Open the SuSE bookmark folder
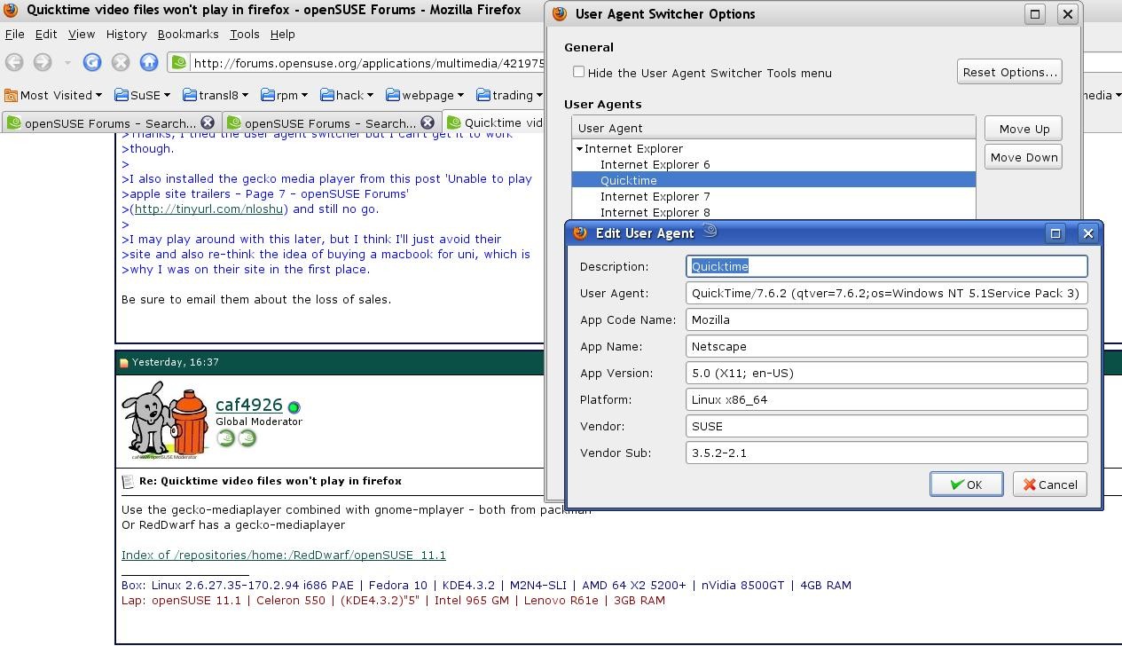Screen dimensions: 1122x646 click(x=142, y=95)
